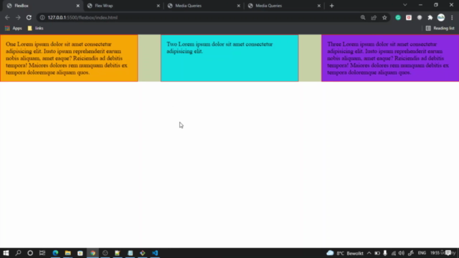Select the address bar URL

click(x=82, y=17)
